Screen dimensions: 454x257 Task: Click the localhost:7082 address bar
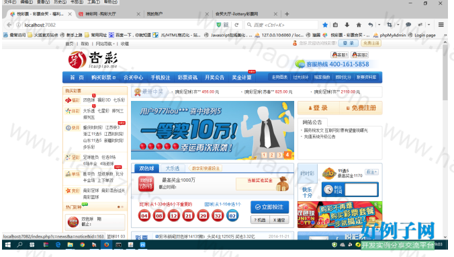[x=116, y=25]
